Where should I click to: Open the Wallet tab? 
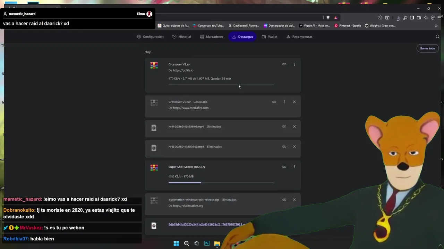tap(270, 37)
